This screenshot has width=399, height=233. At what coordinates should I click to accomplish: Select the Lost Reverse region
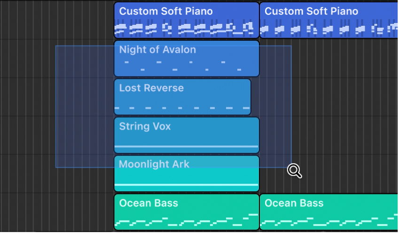tap(182, 97)
